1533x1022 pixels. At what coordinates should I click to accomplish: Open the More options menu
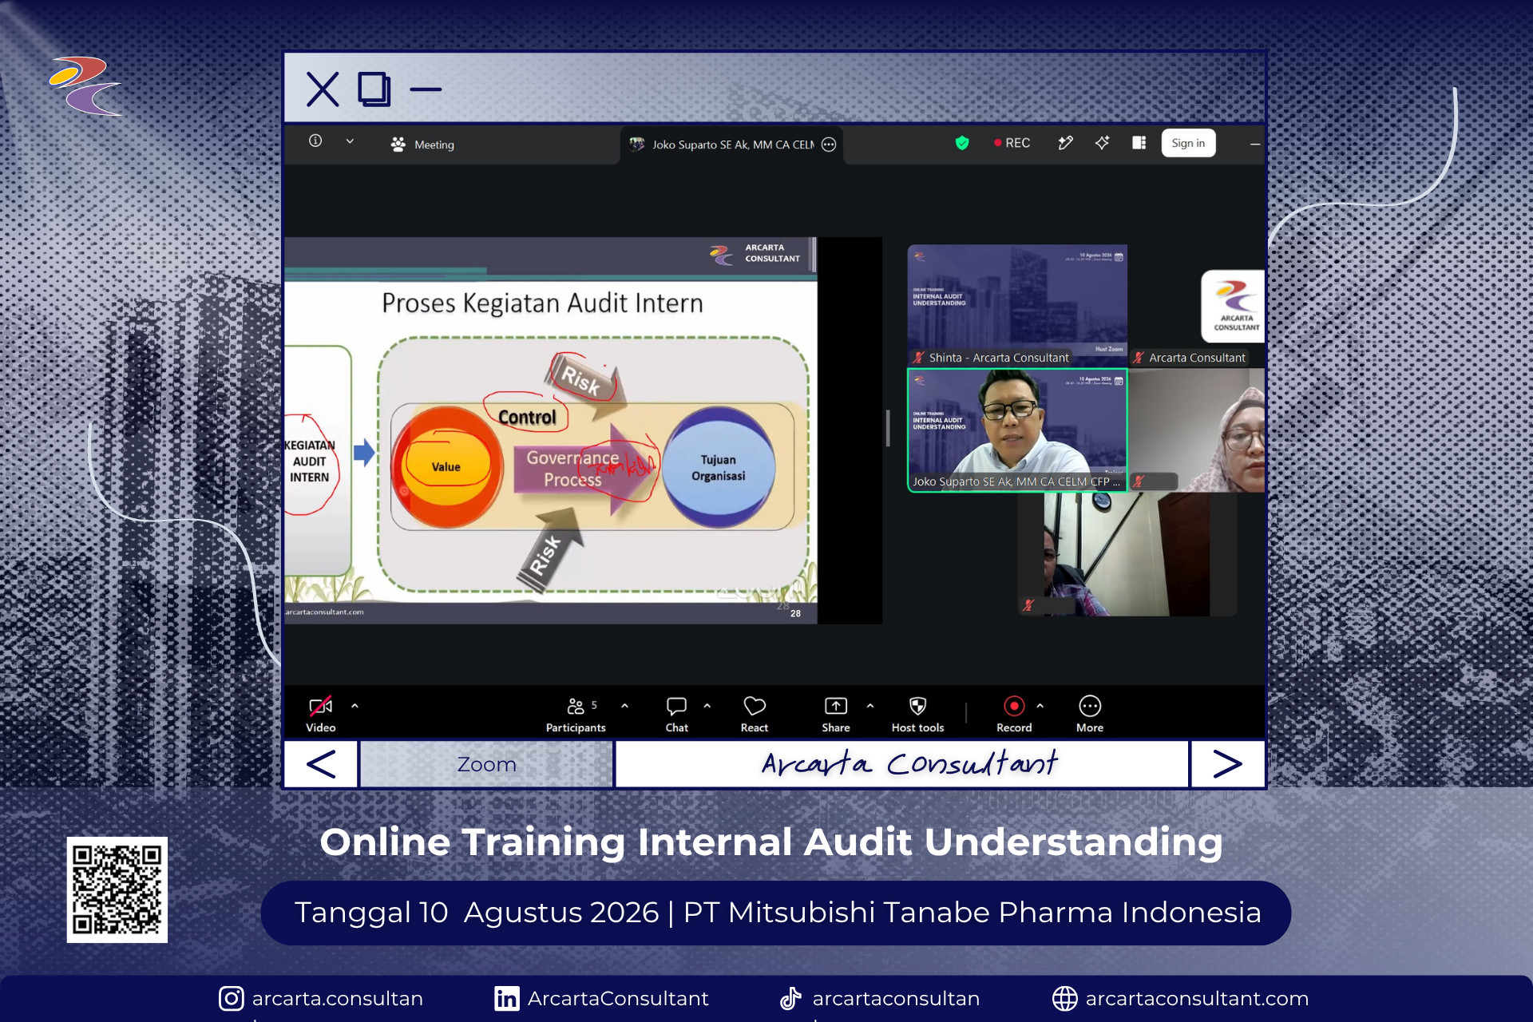click(x=1090, y=714)
